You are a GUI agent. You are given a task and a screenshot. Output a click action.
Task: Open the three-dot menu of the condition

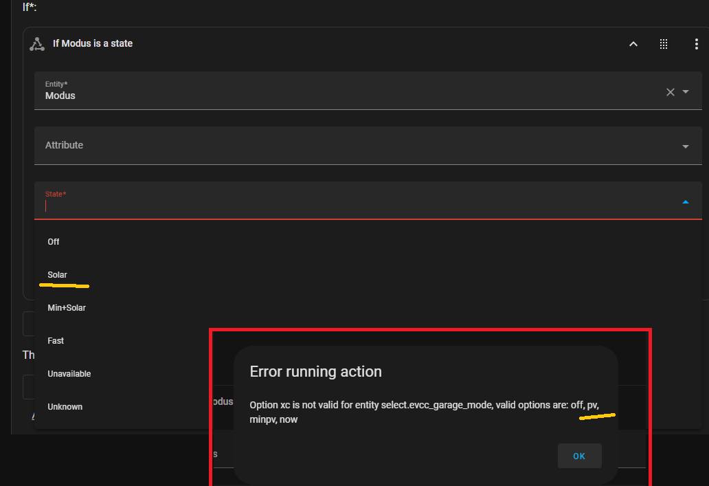pyautogui.click(x=697, y=44)
